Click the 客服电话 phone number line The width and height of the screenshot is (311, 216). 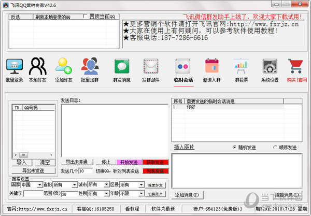165,38
